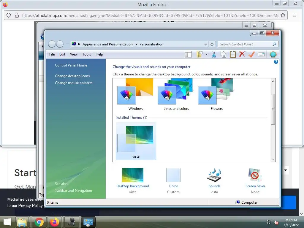This screenshot has width=304, height=228.
Task: Open Google Chrome from the taskbar
Action: click(39, 222)
